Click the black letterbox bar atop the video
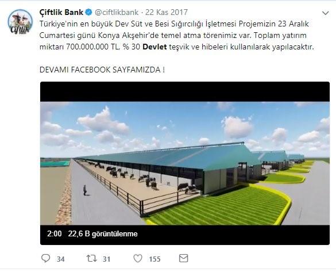The height and width of the screenshot is (272, 336). click(185, 92)
